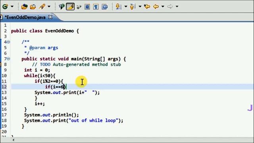Click '@param args' in the Javadoc comment
The height and width of the screenshot is (143, 254).
44,48
